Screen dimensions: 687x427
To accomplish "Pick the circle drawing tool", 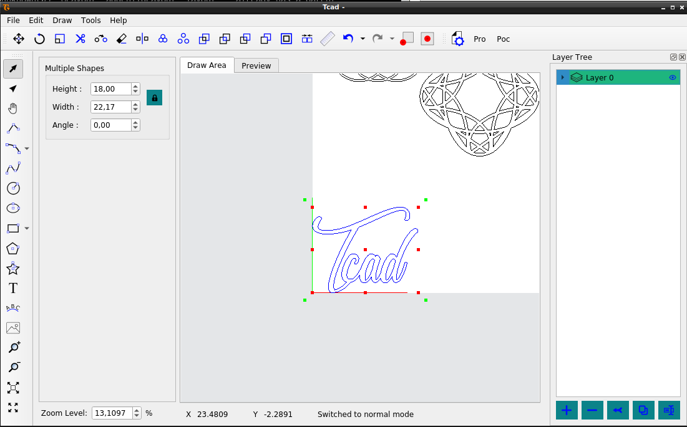I will pos(13,188).
